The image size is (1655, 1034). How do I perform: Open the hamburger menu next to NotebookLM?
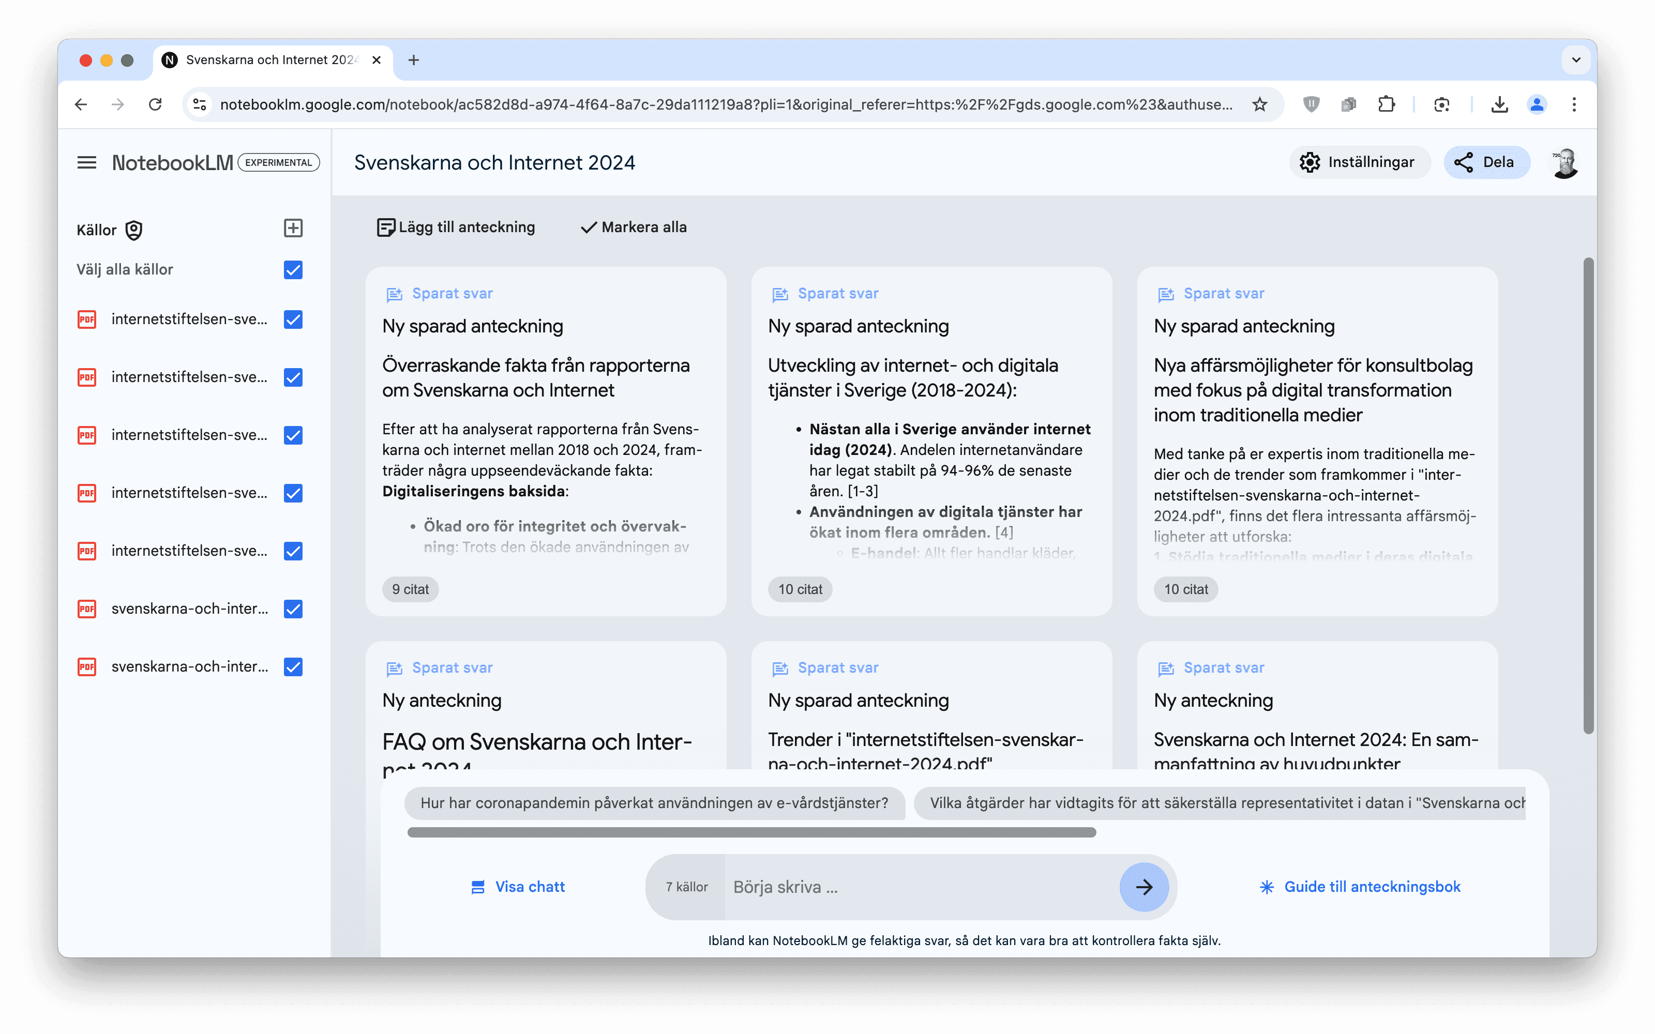pos(86,163)
